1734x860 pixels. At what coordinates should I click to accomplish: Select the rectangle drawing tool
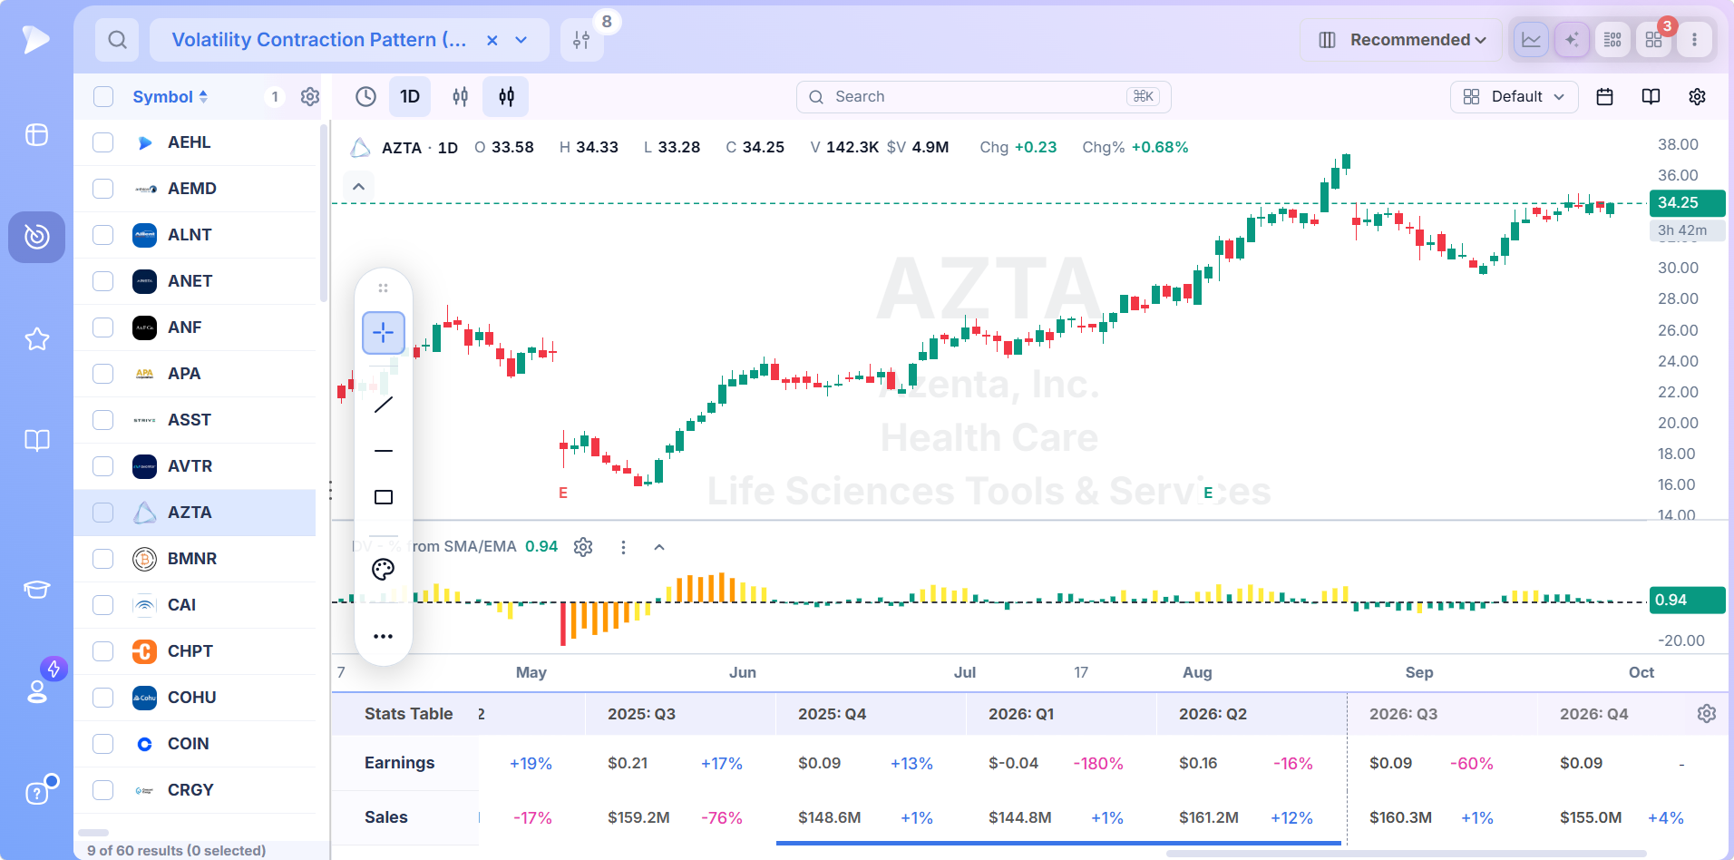click(384, 497)
